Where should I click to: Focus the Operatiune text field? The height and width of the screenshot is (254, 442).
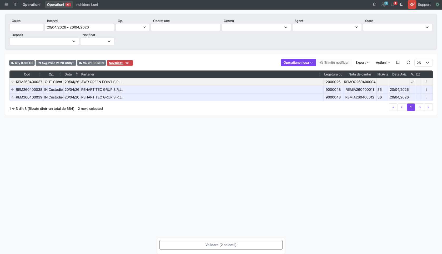tap(185, 27)
